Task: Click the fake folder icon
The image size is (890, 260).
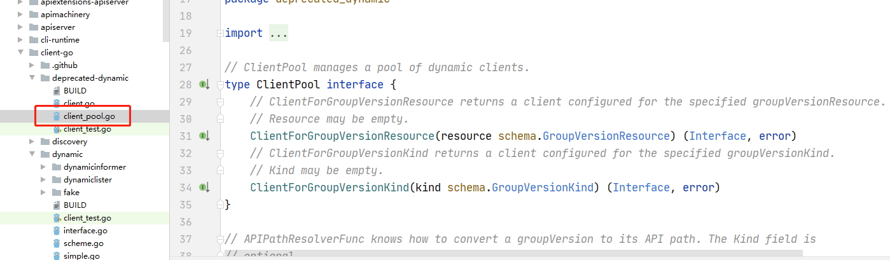Action: point(56,193)
